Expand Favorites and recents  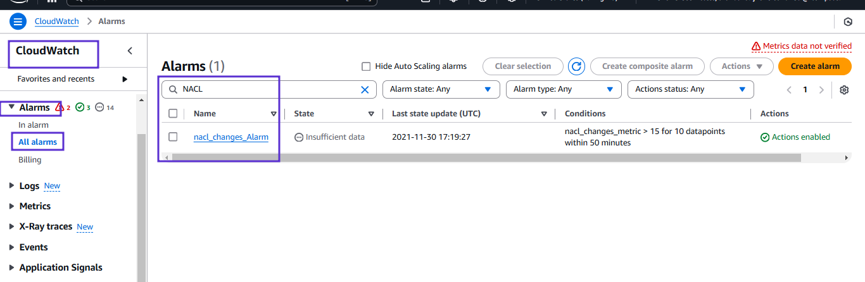pyautogui.click(x=125, y=79)
